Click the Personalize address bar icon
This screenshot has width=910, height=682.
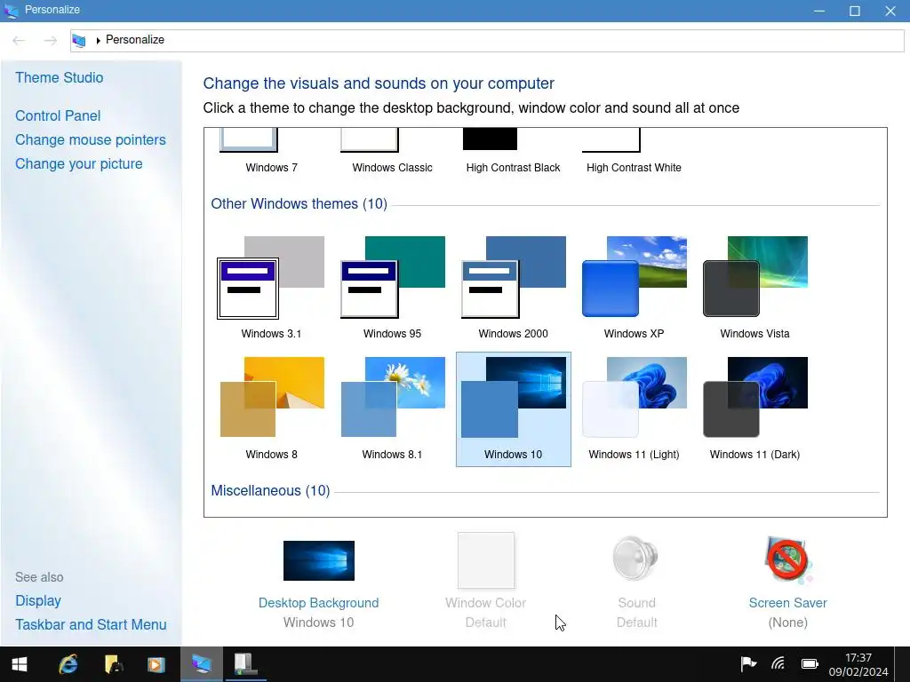79,40
